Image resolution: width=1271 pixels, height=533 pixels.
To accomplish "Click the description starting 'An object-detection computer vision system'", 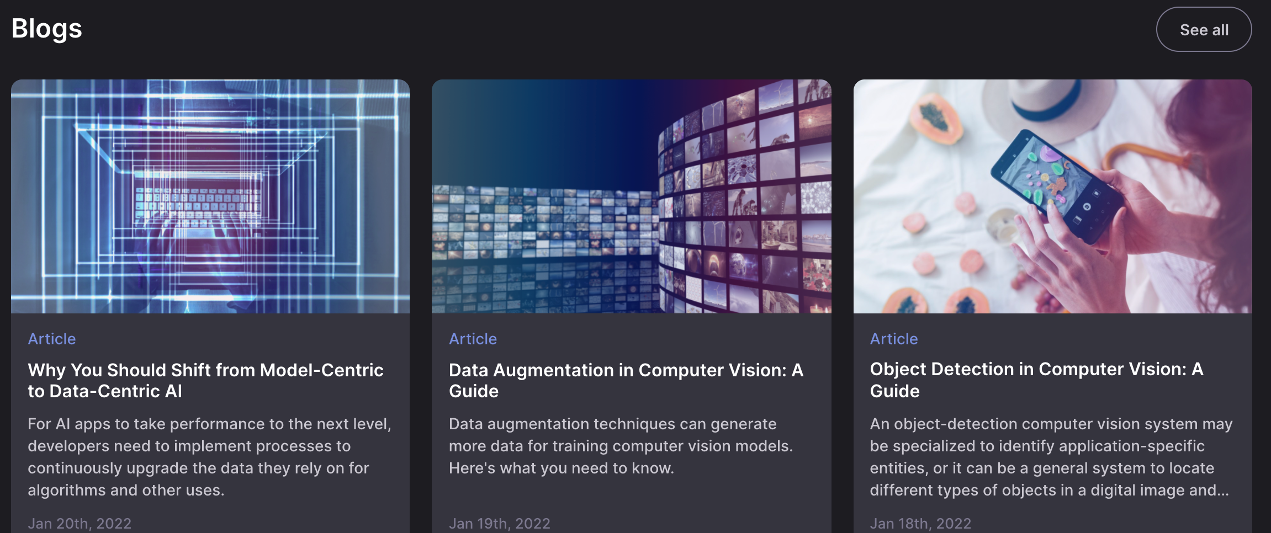I will click(1051, 457).
